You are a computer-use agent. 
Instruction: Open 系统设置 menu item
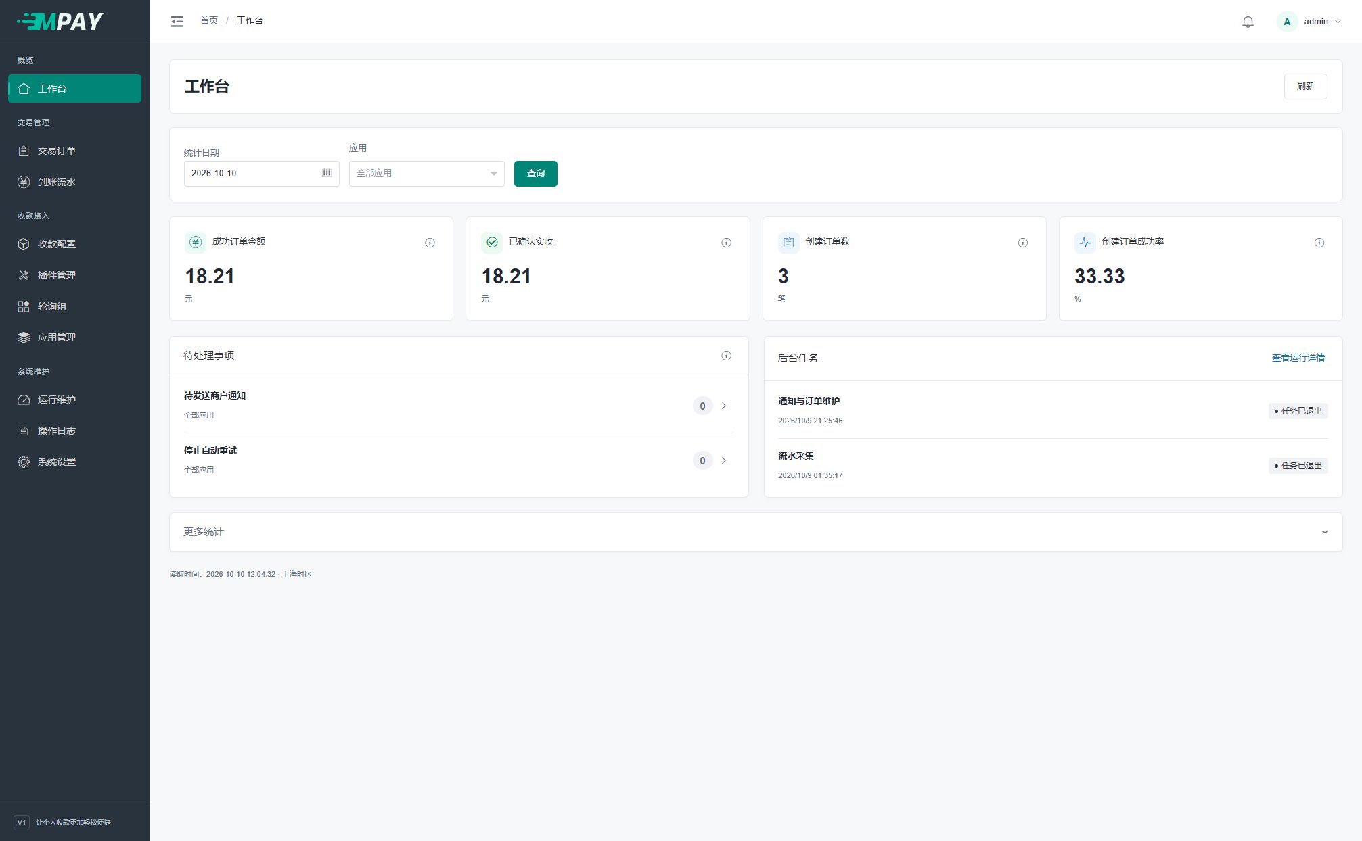(74, 462)
